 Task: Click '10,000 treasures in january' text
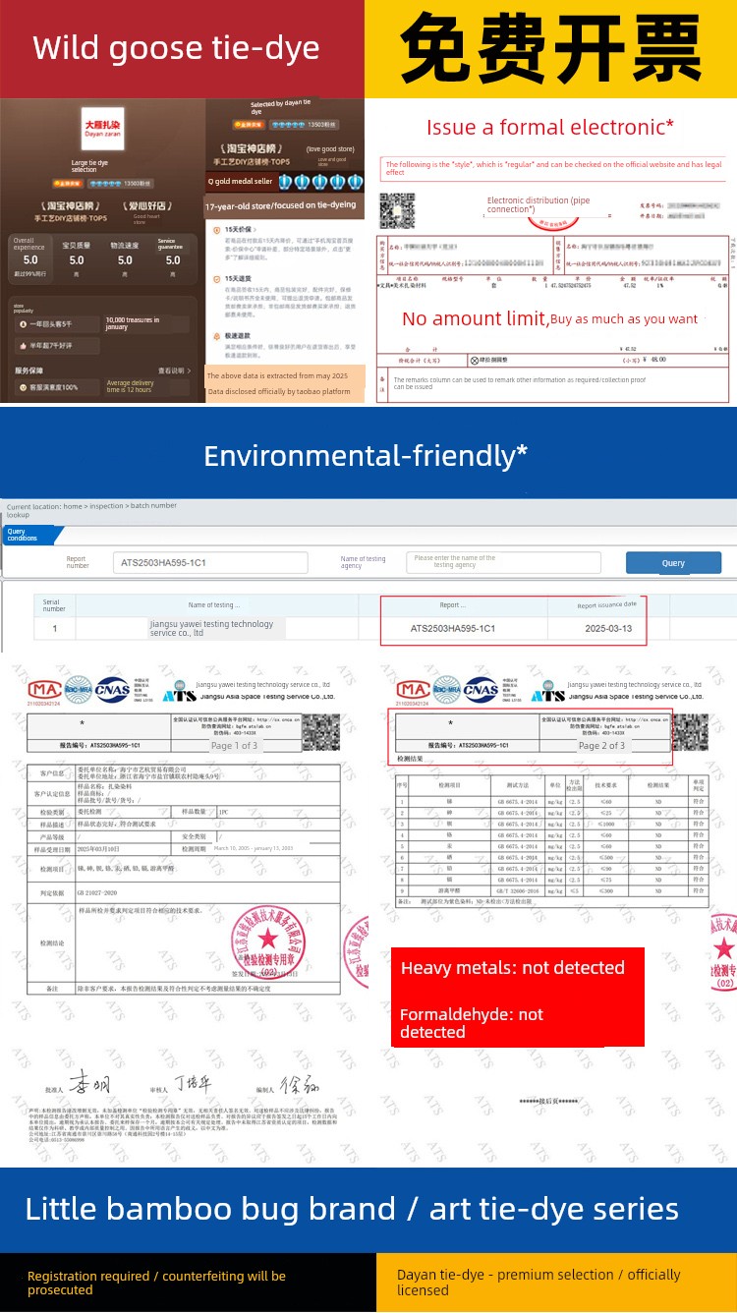132,323
